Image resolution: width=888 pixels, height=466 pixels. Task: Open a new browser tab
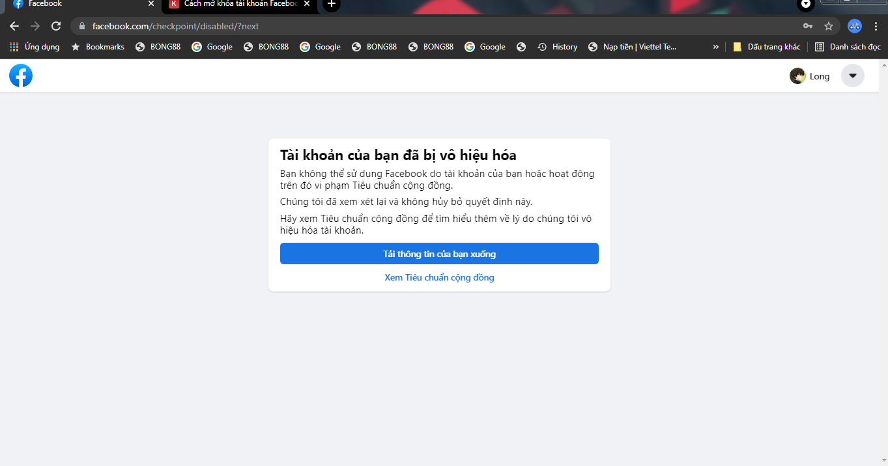click(x=331, y=4)
